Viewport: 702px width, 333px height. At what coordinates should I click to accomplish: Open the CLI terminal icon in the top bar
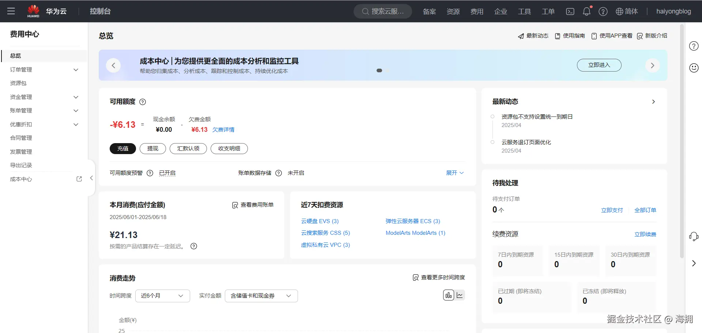click(570, 11)
